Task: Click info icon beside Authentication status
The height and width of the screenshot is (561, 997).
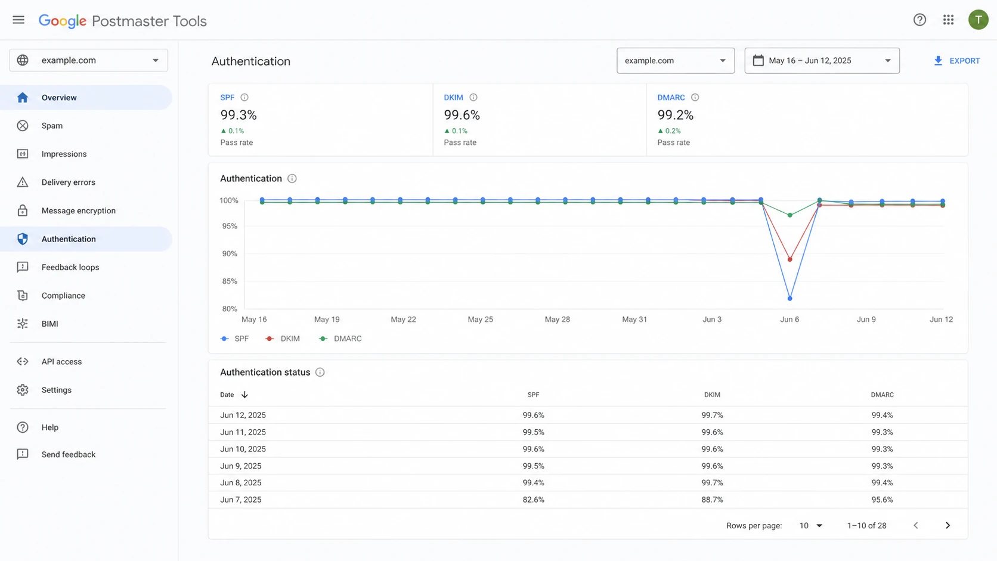Action: click(x=320, y=372)
